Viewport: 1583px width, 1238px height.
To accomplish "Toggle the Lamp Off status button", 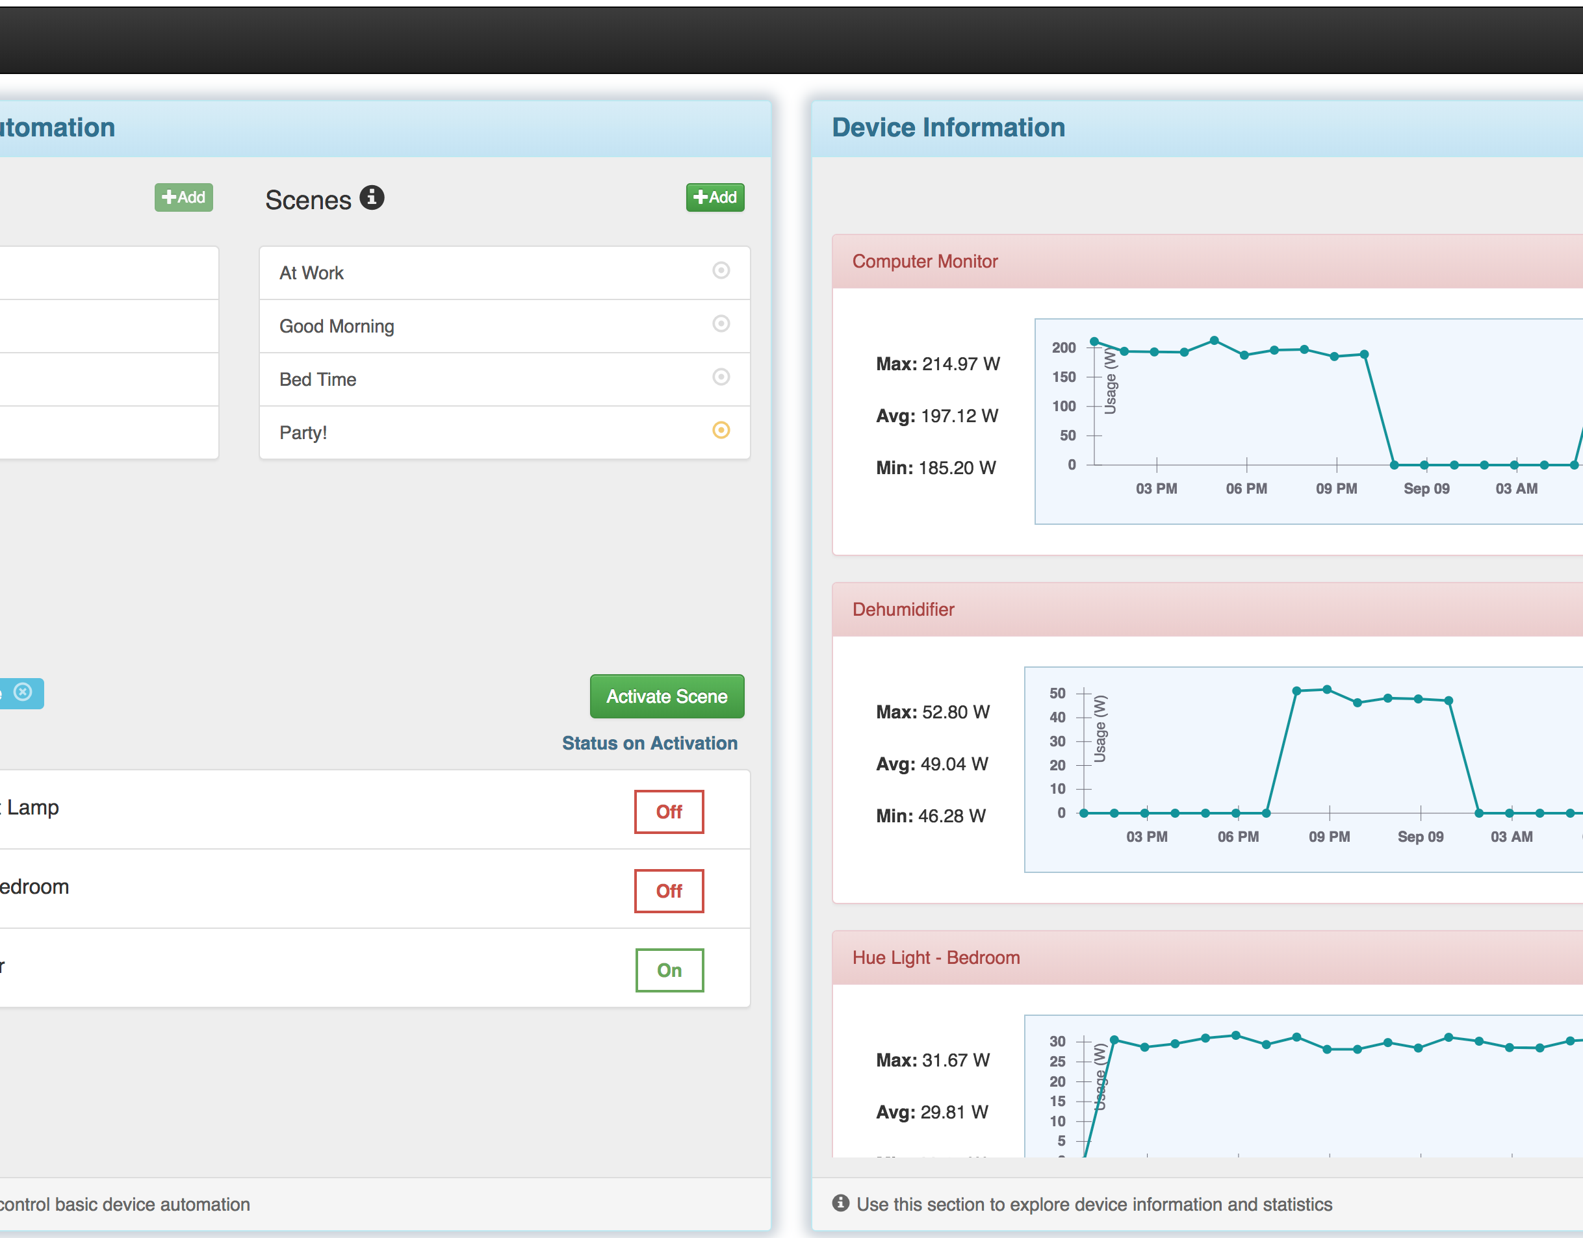I will (x=669, y=812).
